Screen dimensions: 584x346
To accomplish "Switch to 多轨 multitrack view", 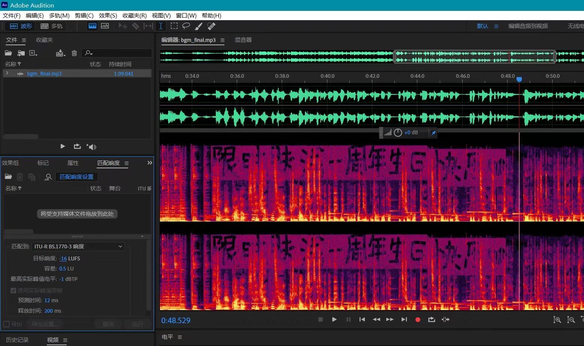I will click(x=52, y=26).
